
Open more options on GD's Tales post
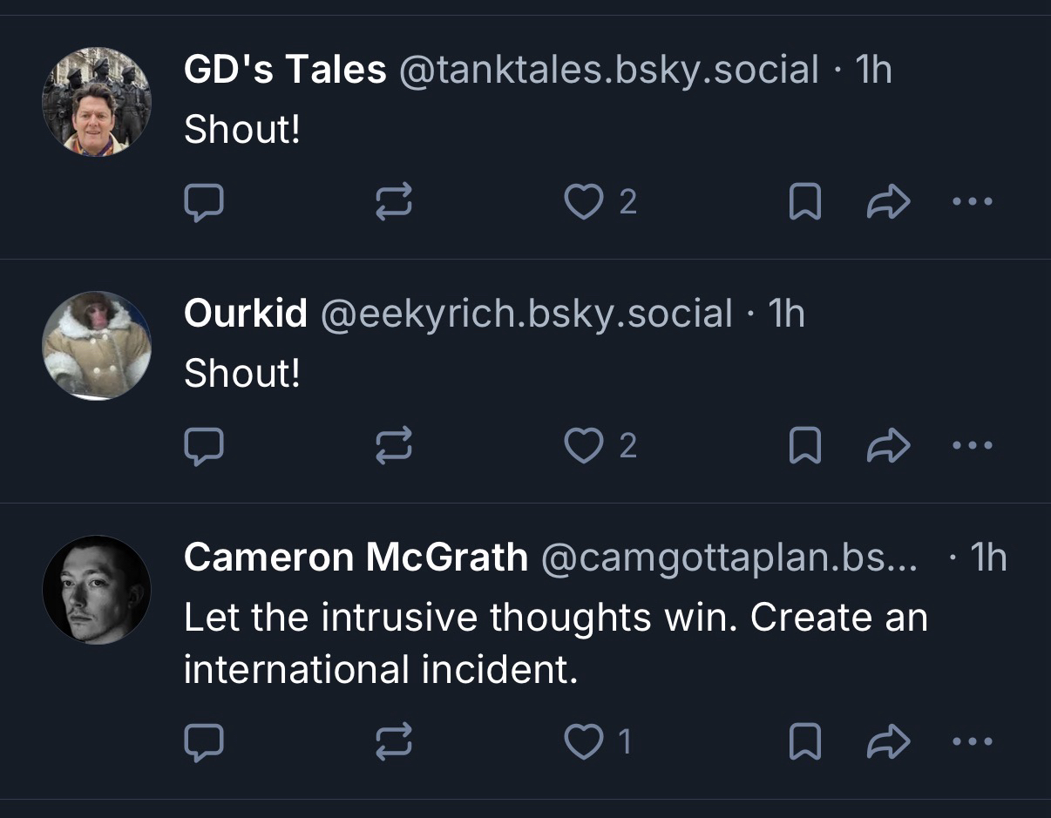coord(973,202)
